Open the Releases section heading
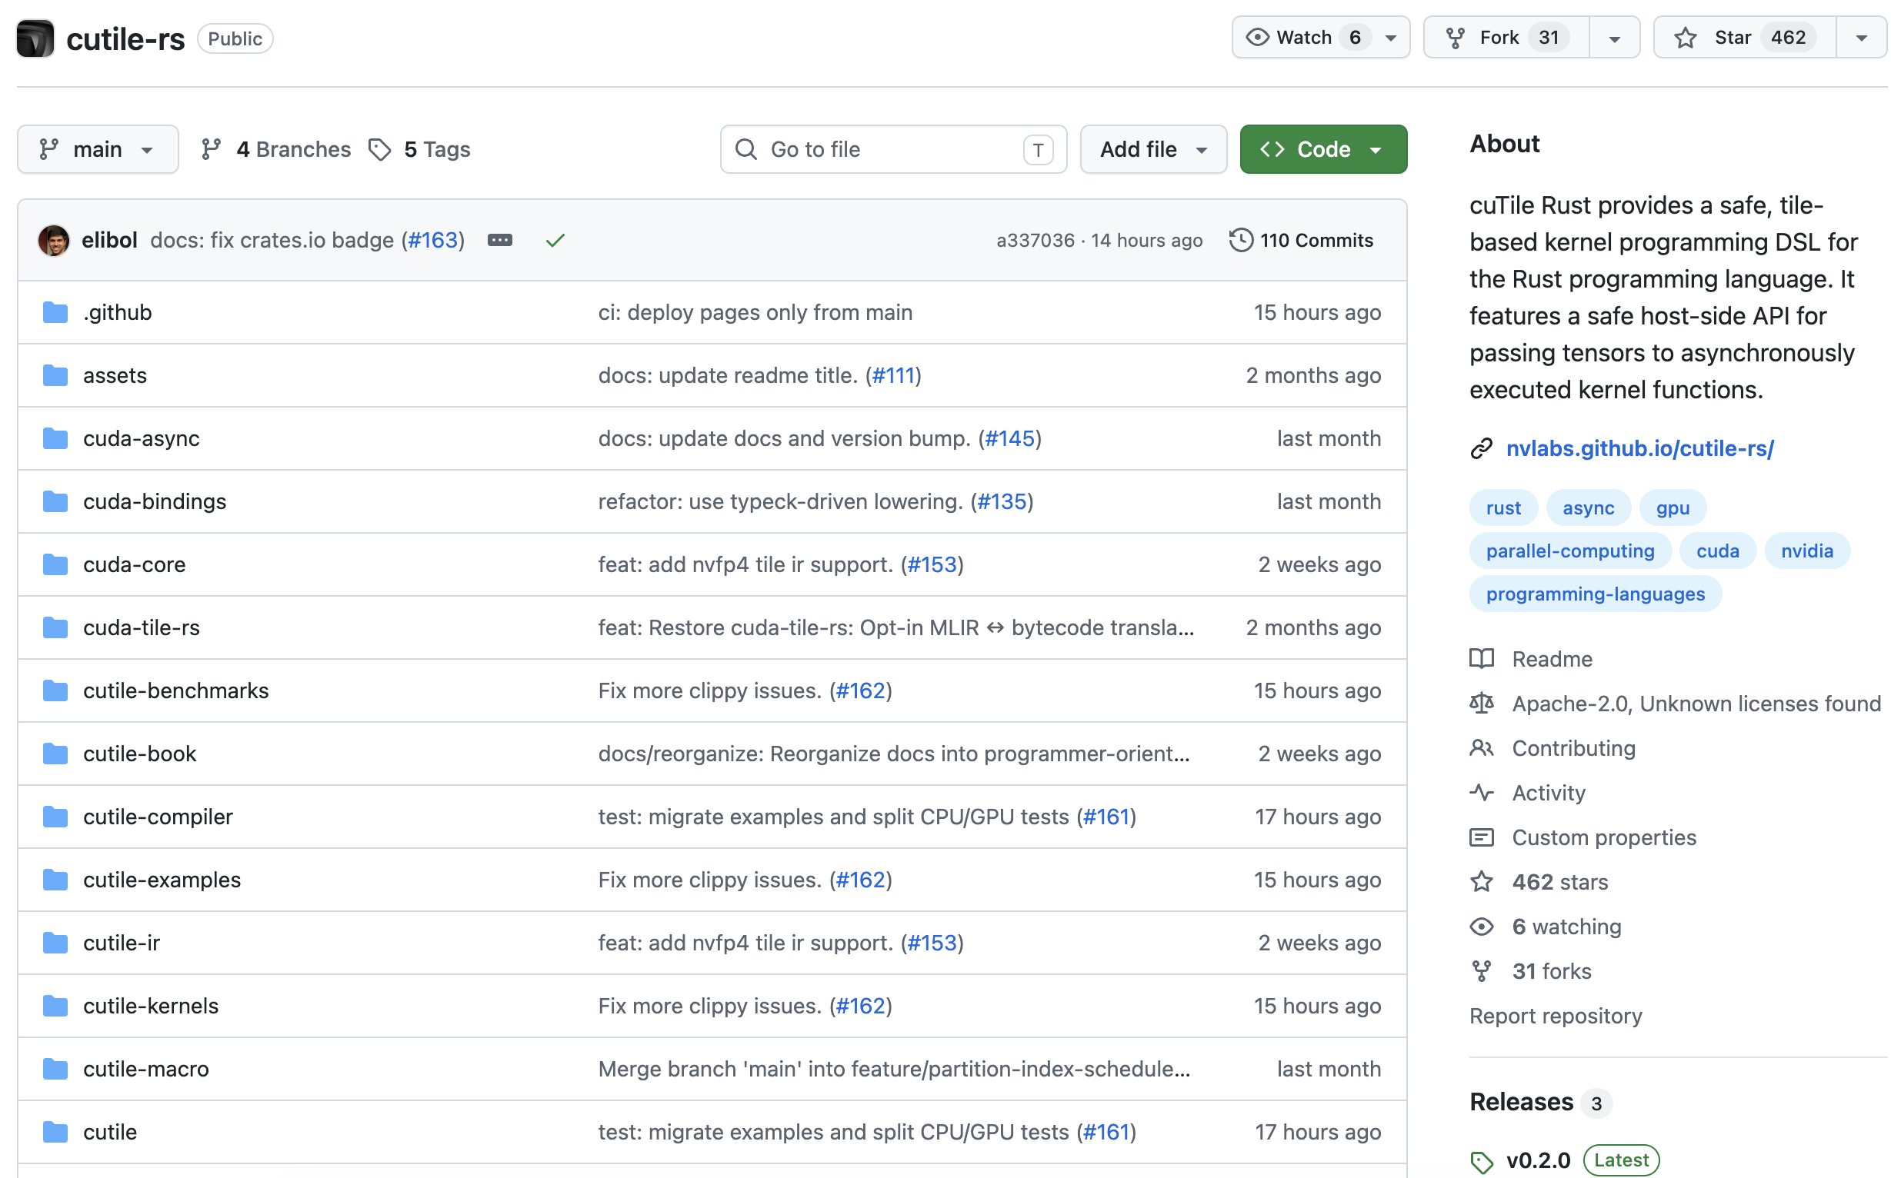 coord(1522,1103)
